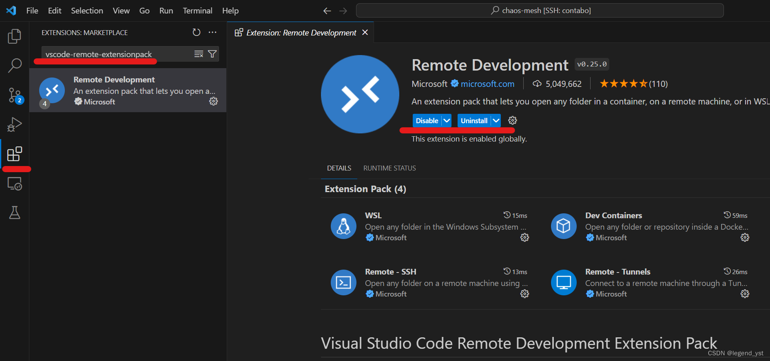This screenshot has width=770, height=361.
Task: Open Views and More Actions ellipsis
Action: [212, 32]
